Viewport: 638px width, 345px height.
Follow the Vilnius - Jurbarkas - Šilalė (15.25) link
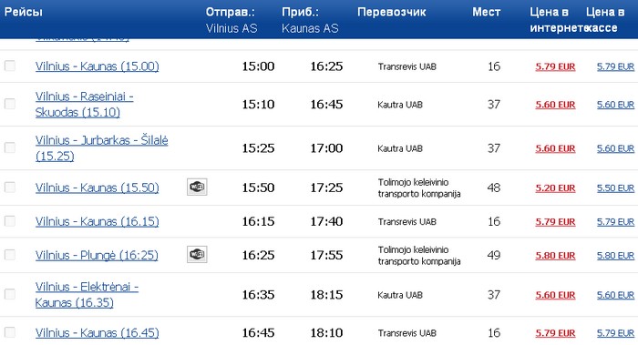coord(101,147)
